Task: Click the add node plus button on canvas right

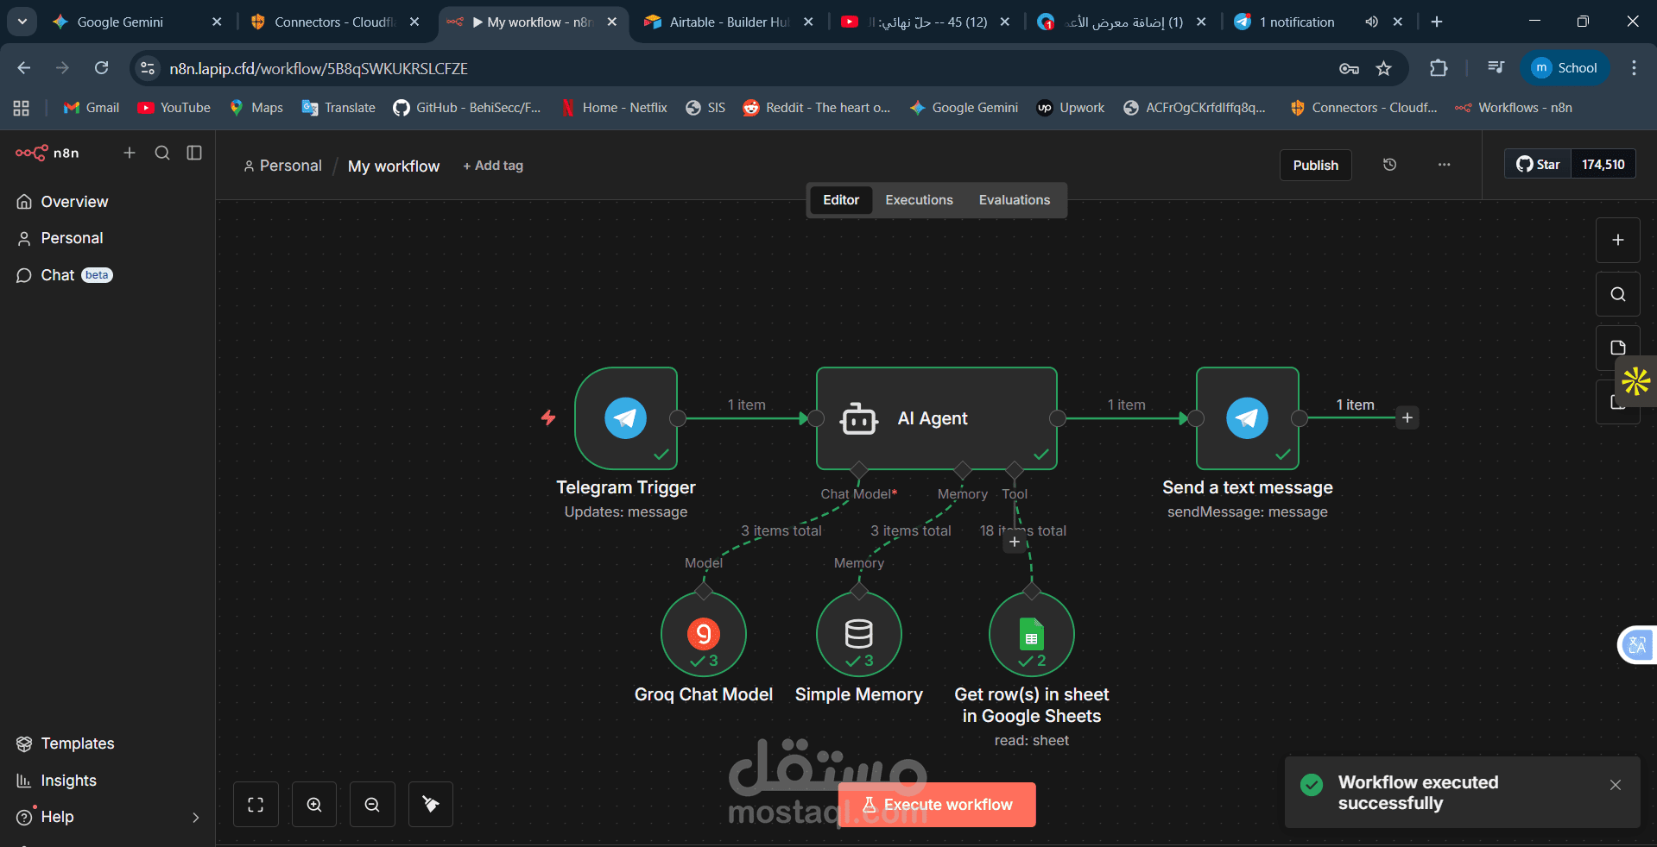Action: point(1618,240)
